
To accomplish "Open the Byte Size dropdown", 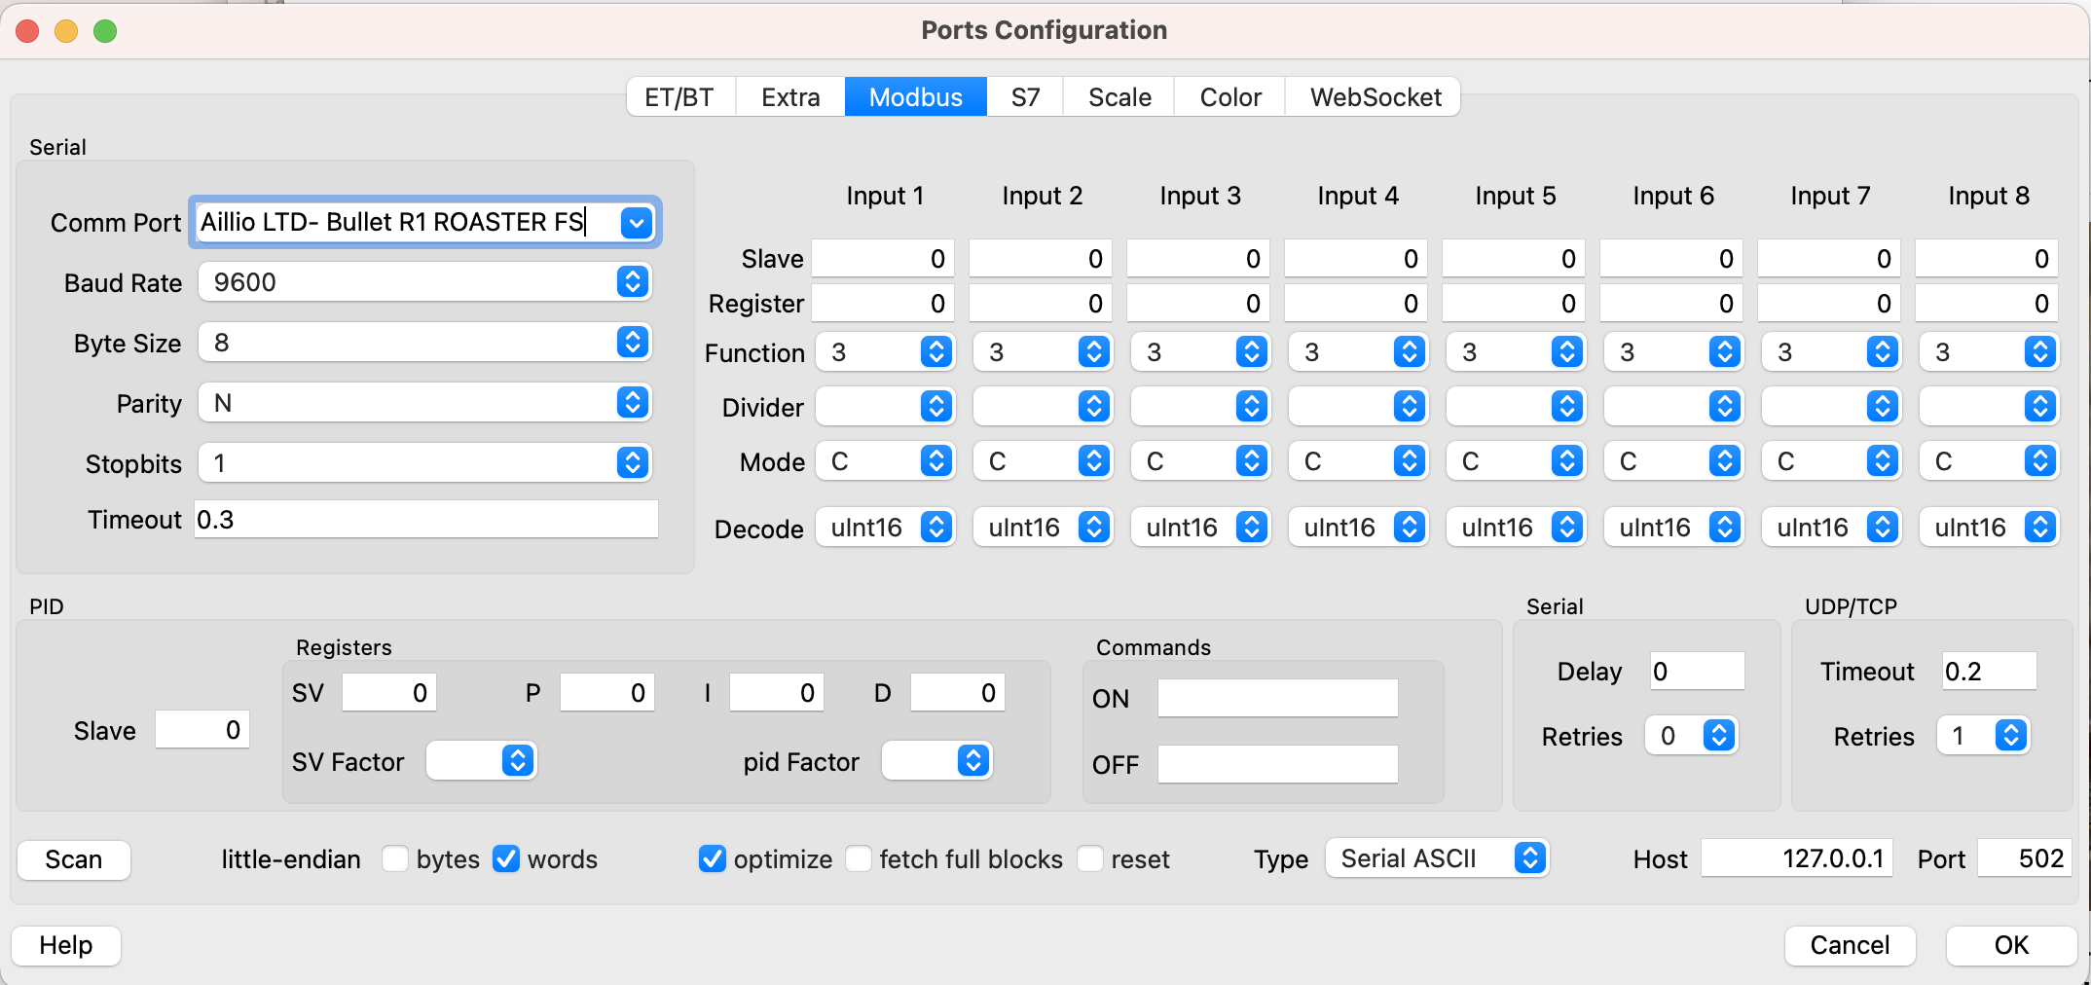I will [x=633, y=343].
